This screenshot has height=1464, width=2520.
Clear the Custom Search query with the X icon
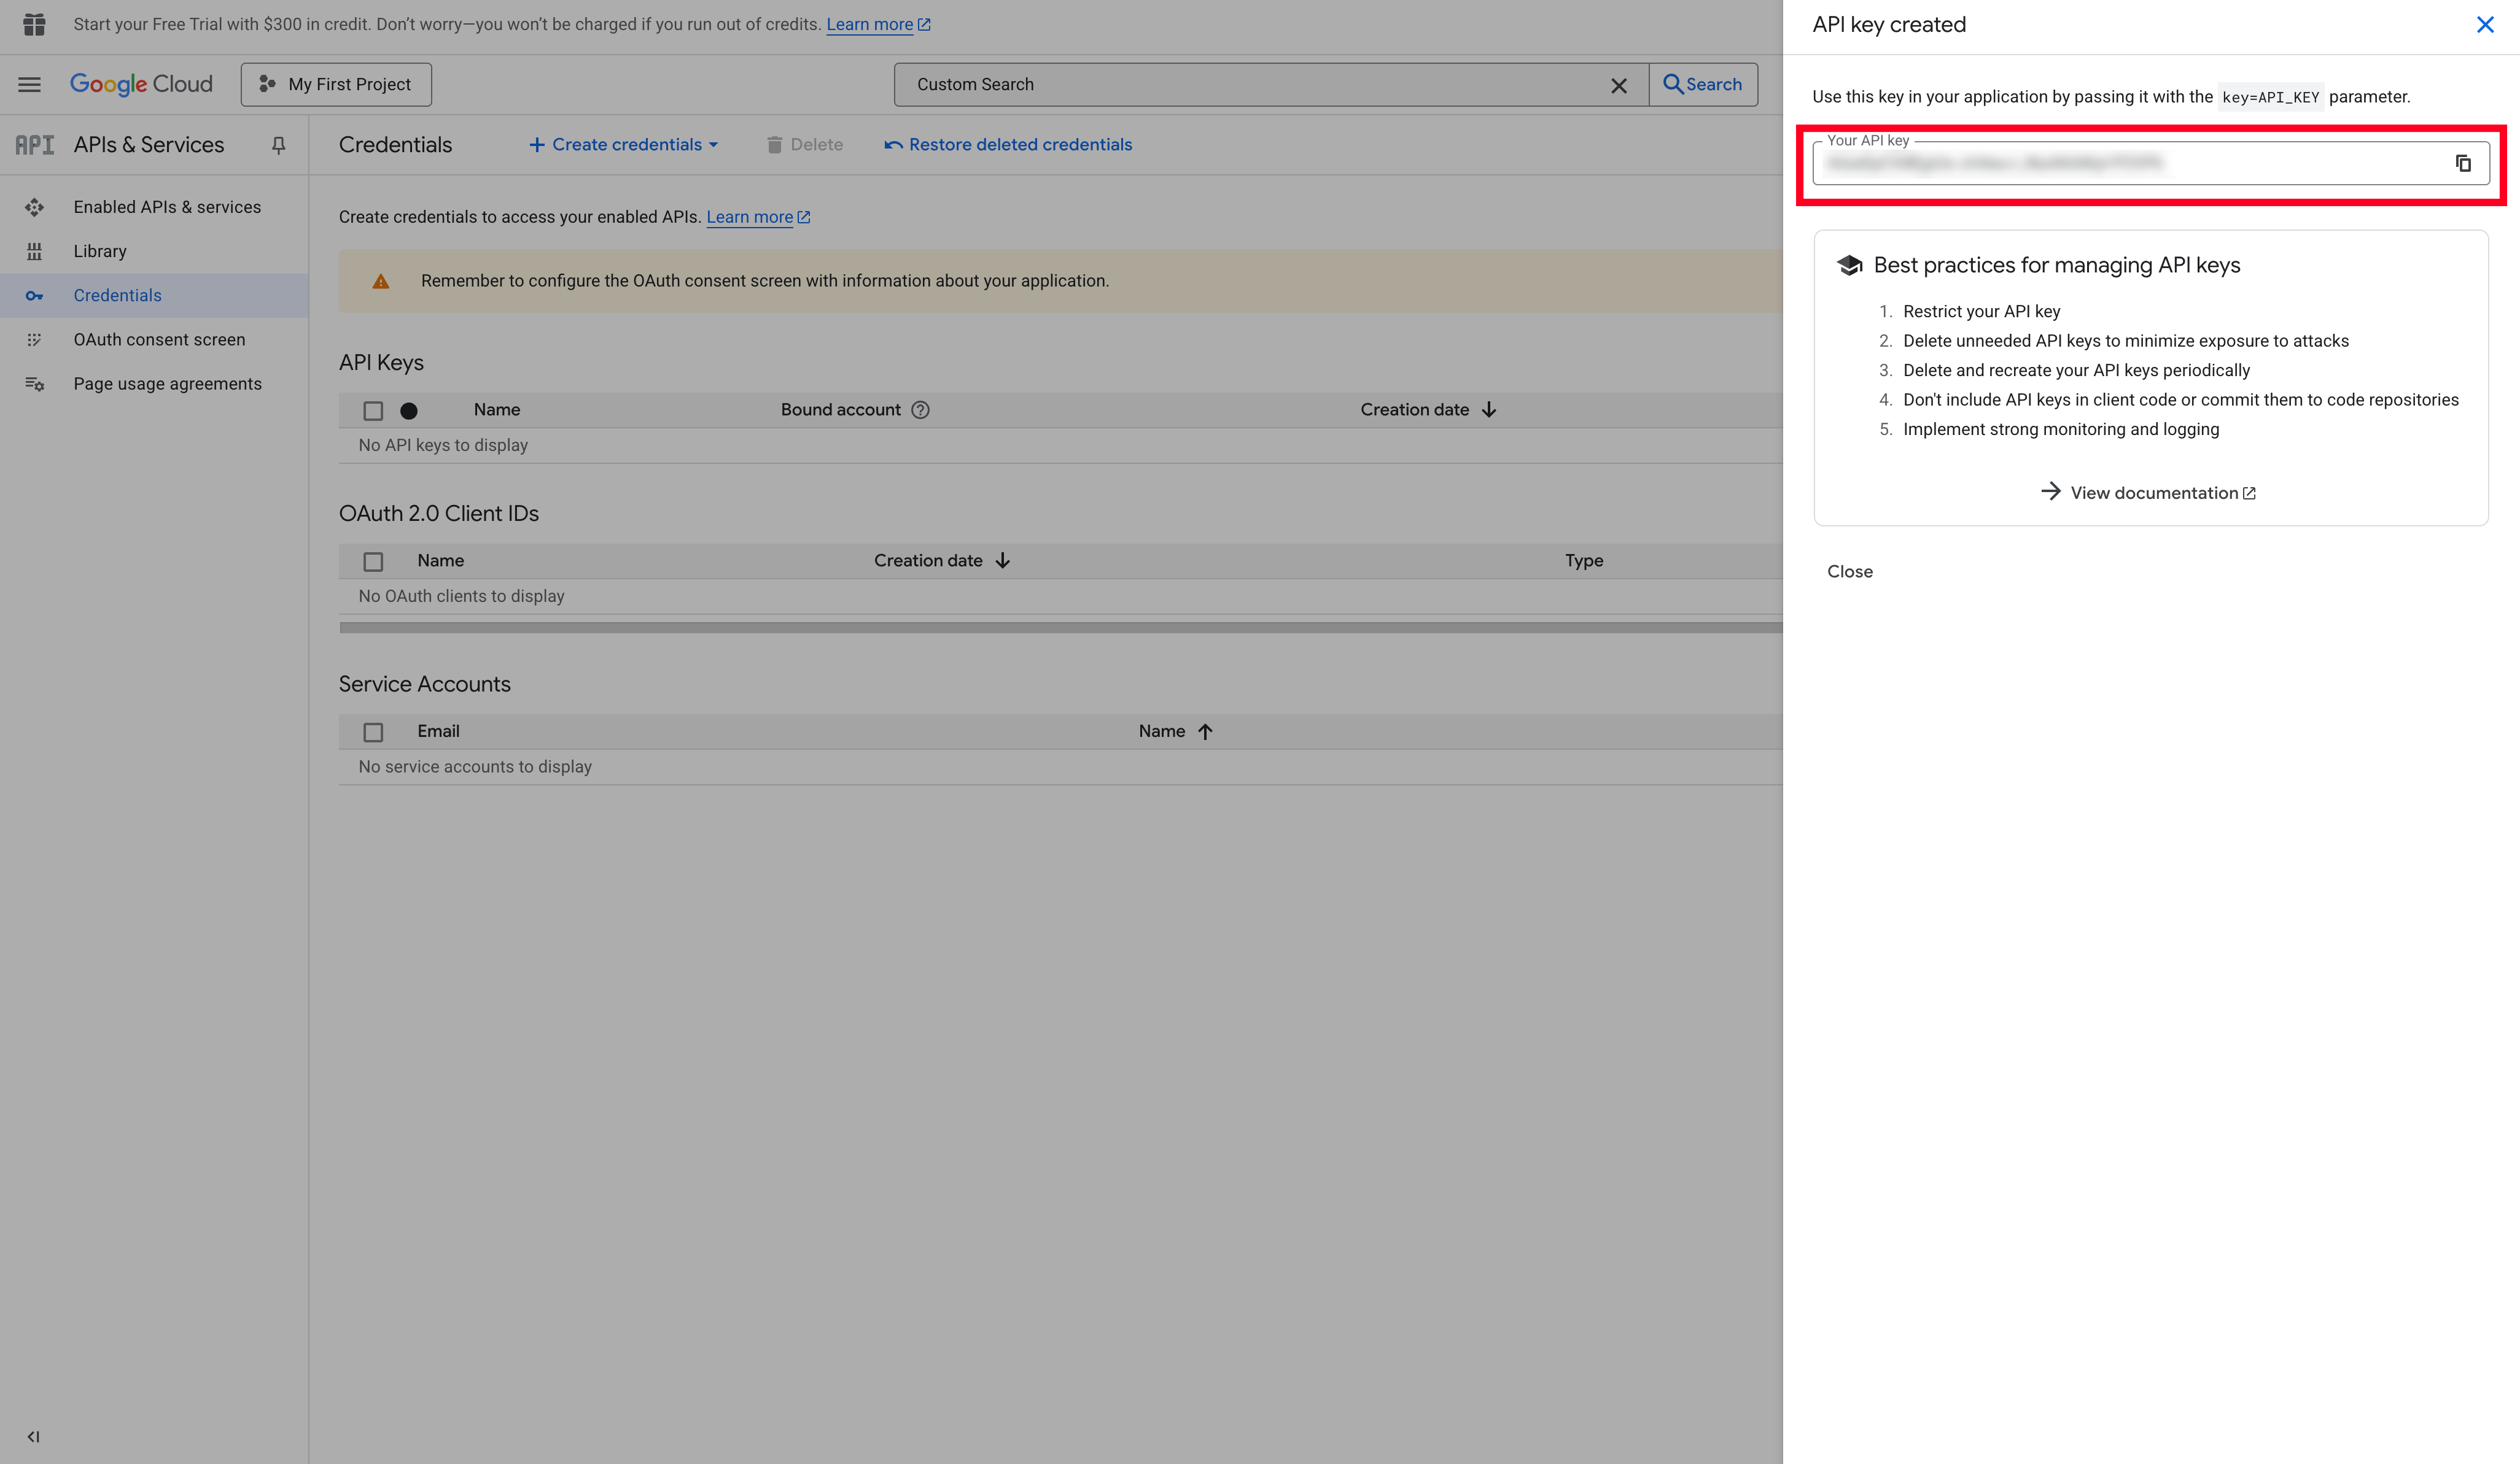coord(1619,86)
